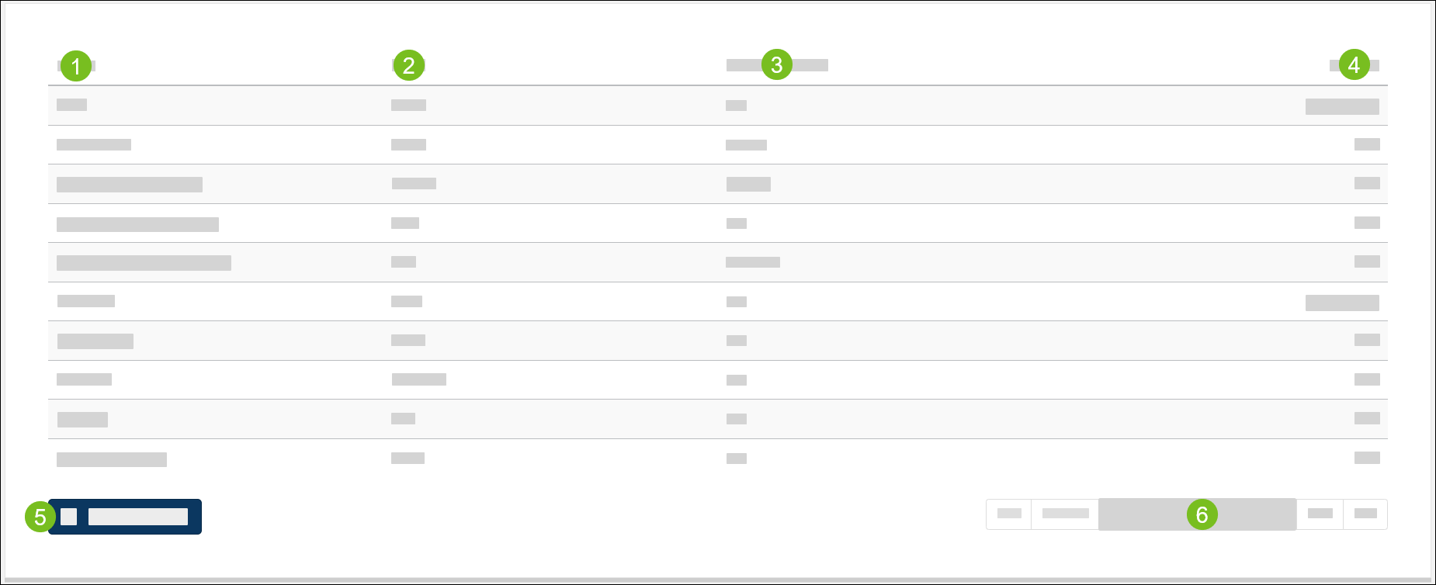Click the first row's wide right-column placeholder
1436x585 pixels.
click(x=1342, y=106)
